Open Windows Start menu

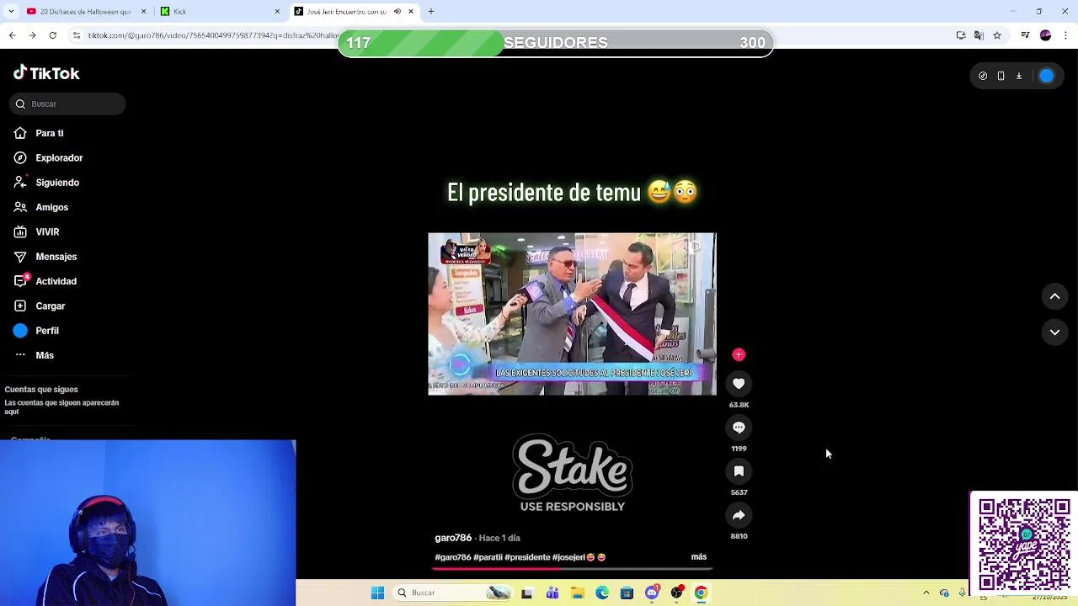378,593
